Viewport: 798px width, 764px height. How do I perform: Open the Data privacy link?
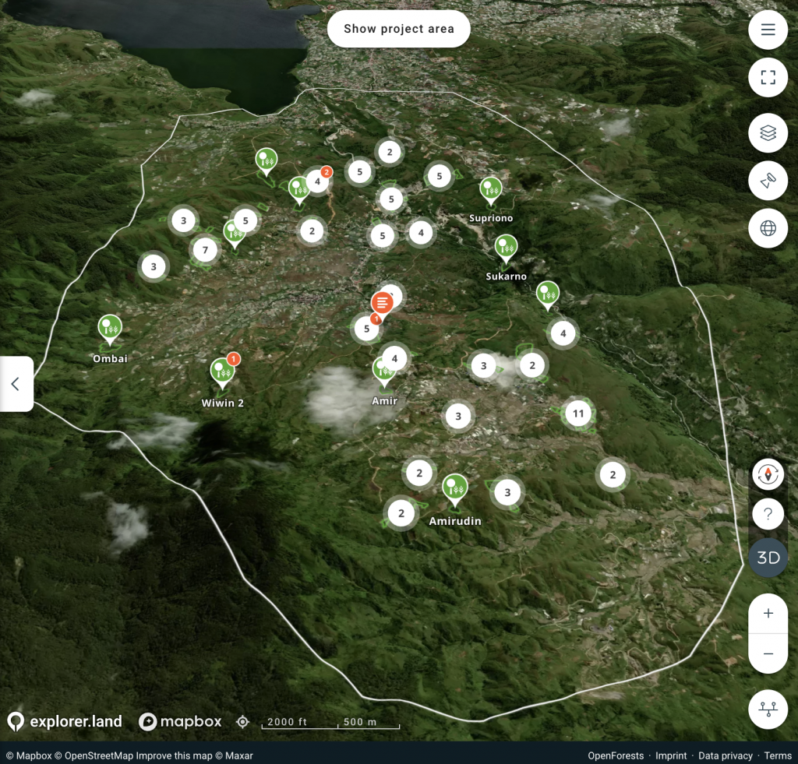(x=725, y=755)
